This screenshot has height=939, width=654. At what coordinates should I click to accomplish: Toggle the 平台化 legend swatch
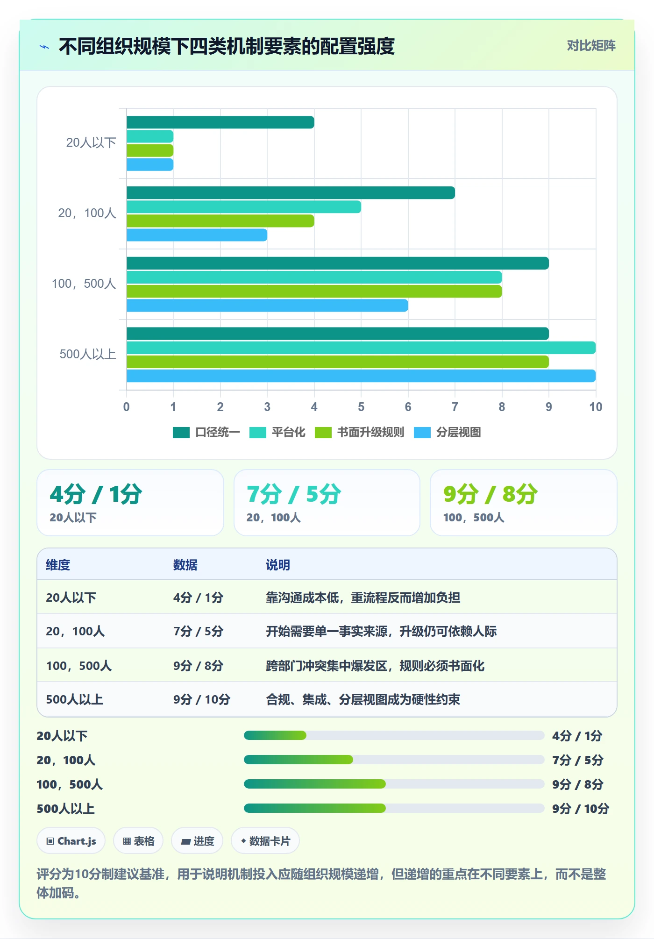point(257,432)
